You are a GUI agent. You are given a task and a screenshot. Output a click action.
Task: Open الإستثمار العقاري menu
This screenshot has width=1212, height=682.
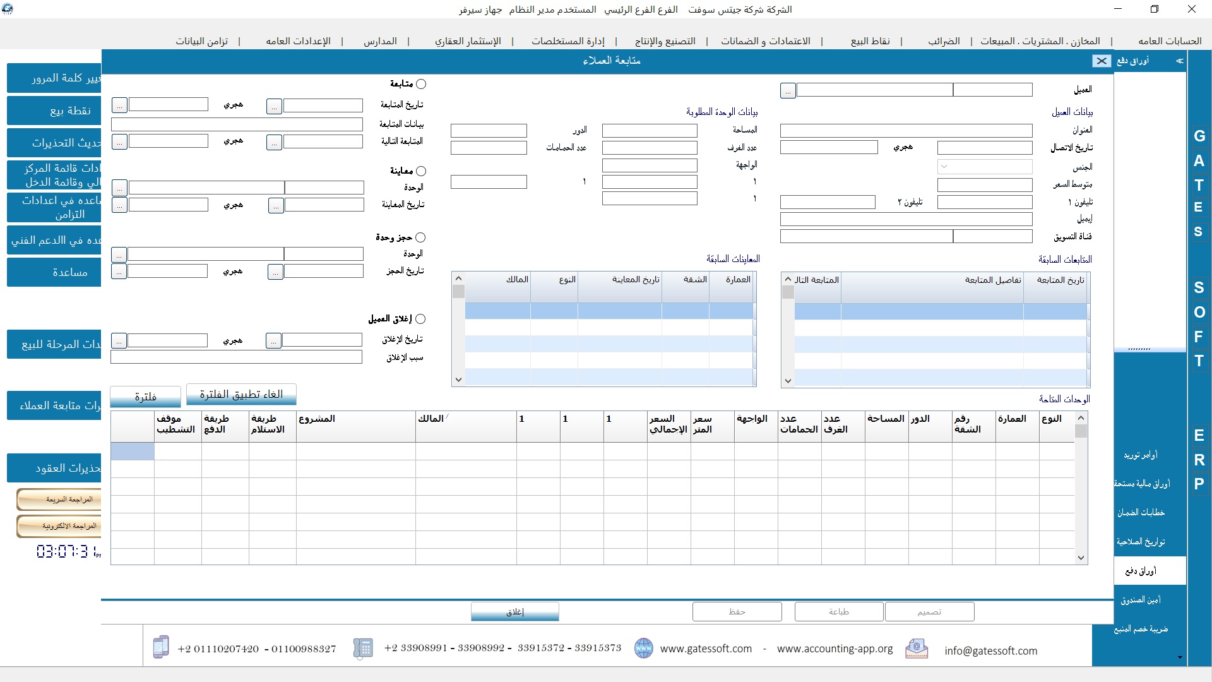[x=468, y=41]
